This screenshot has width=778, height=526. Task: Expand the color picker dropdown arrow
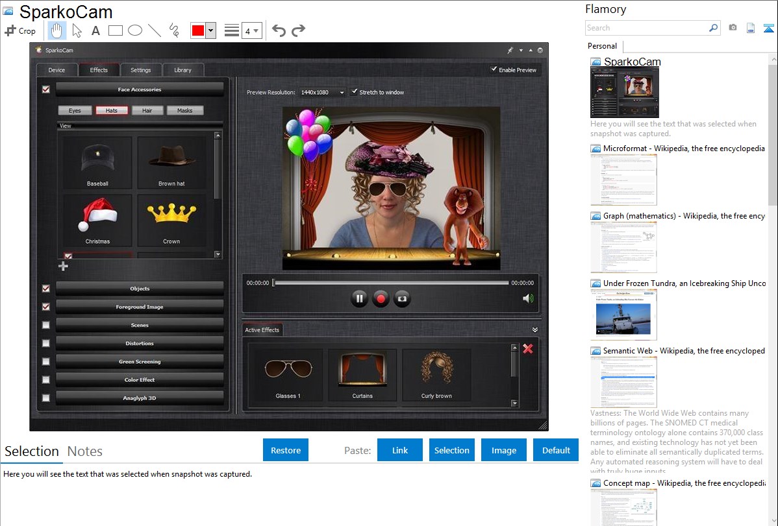(210, 30)
